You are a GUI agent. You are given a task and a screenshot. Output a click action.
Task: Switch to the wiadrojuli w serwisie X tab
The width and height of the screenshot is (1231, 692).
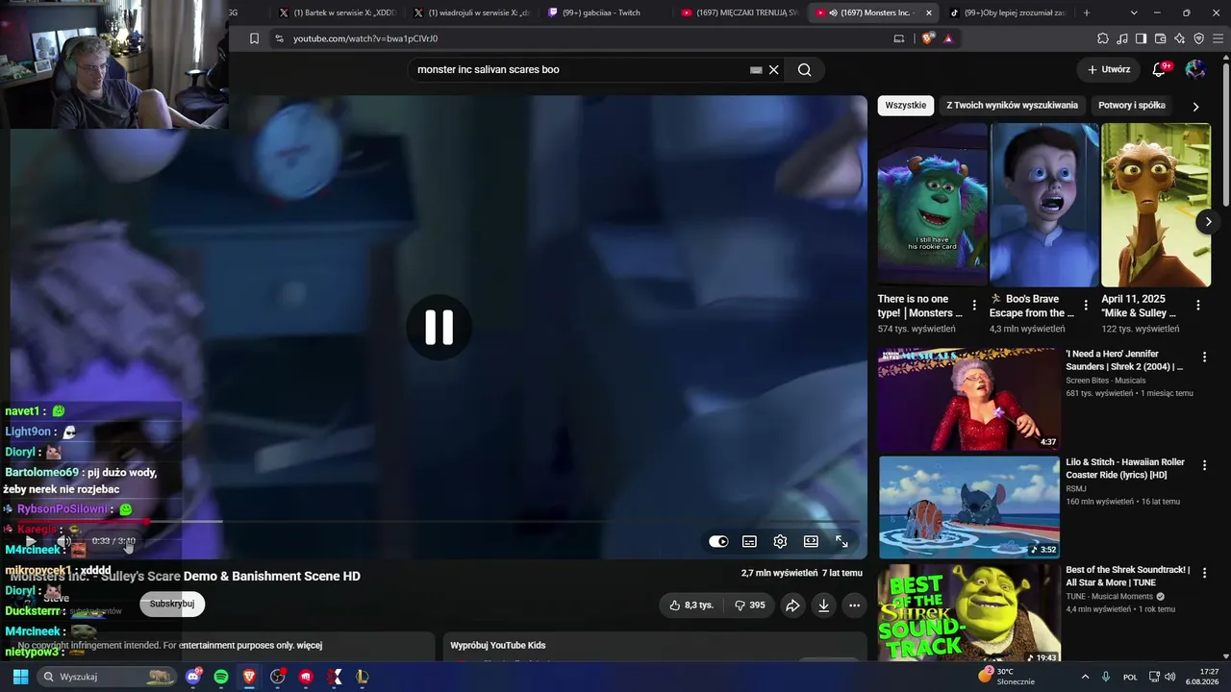click(471, 12)
